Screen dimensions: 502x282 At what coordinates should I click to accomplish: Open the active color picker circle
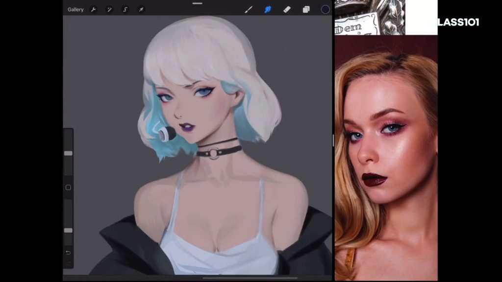326,10
